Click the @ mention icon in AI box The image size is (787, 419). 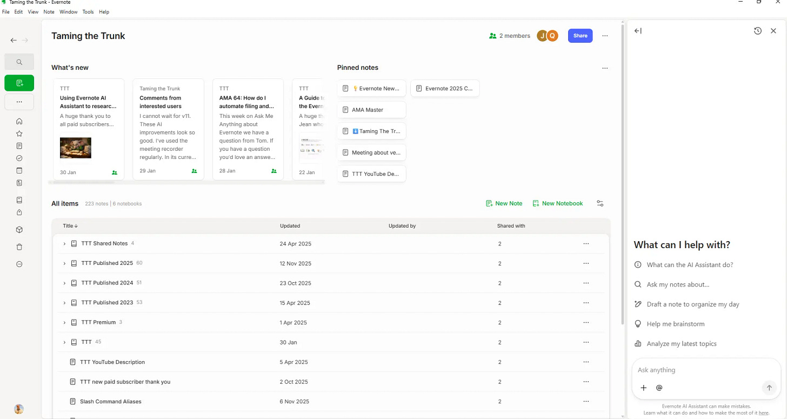click(659, 388)
